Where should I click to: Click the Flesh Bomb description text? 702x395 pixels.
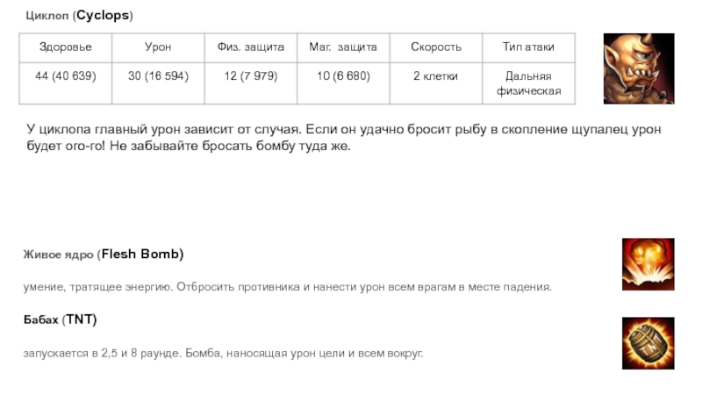pos(287,287)
